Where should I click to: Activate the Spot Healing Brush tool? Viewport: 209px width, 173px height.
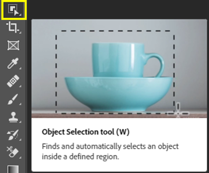coord(13,81)
